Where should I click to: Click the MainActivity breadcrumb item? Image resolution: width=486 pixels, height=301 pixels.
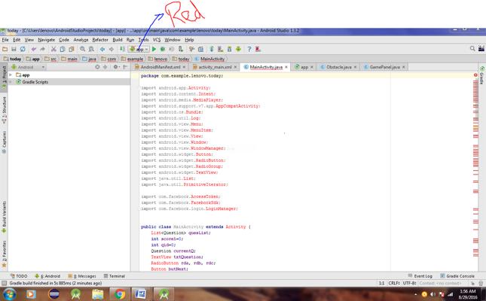point(209,59)
